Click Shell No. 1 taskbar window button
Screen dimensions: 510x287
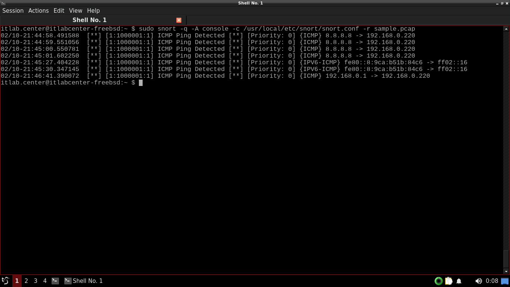(x=84, y=281)
